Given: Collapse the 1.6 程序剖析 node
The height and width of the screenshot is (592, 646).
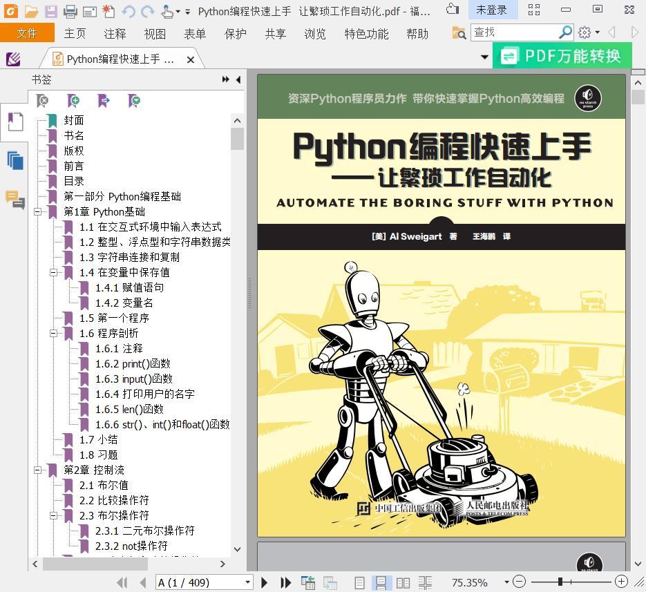Looking at the screenshot, I should [x=54, y=333].
